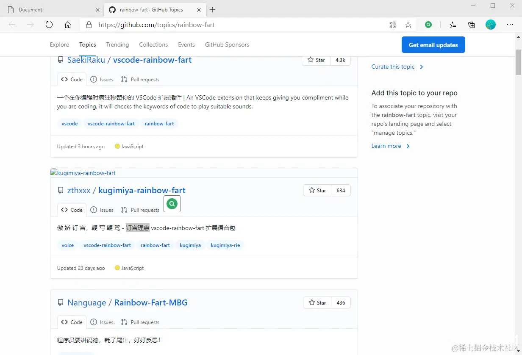Open the Collections navigation item

(x=153, y=44)
